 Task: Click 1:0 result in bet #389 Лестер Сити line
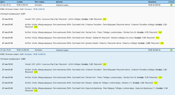click(x=160, y=32)
